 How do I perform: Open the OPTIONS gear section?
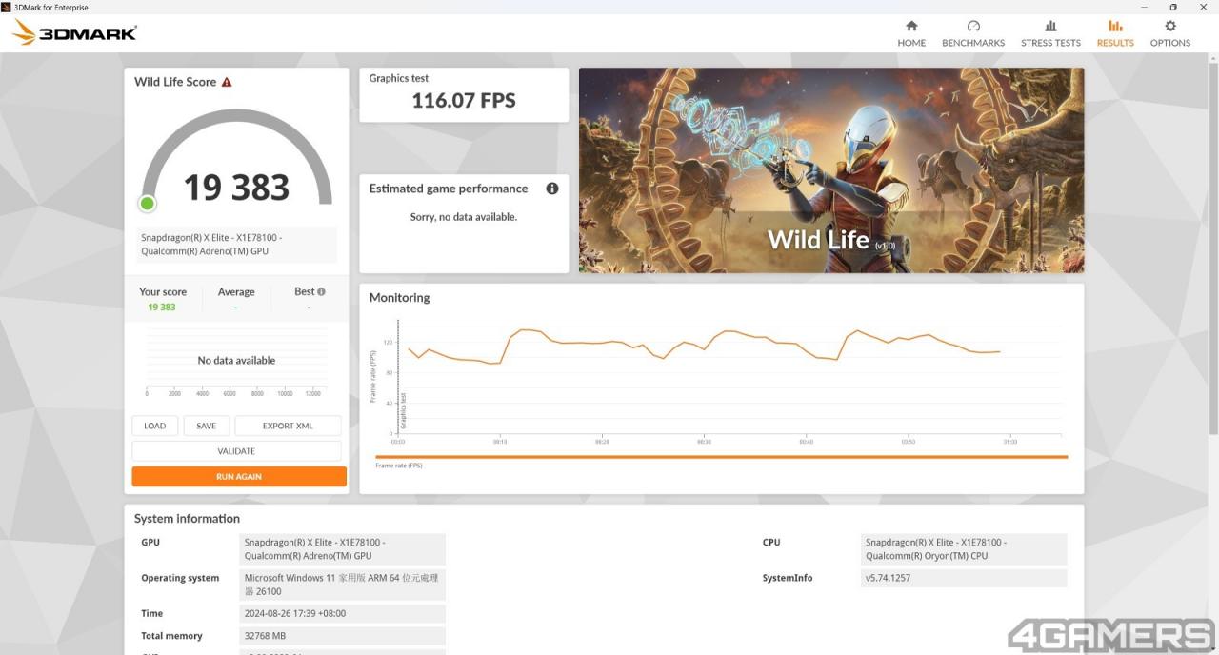[x=1170, y=33]
